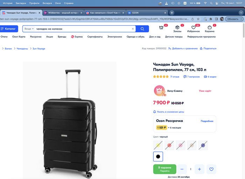Open Избранное heart icon in header
This screenshot has width=245, height=179.
(x=194, y=28)
